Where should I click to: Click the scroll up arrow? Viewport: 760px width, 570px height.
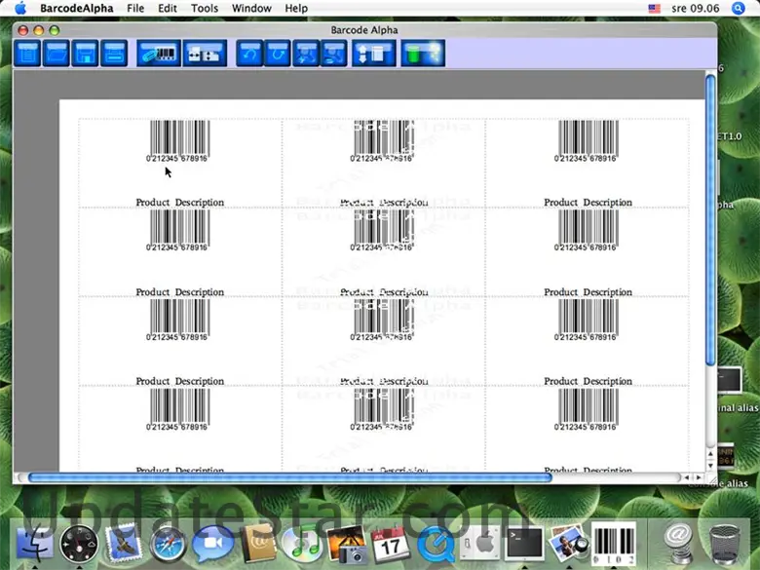click(710, 454)
